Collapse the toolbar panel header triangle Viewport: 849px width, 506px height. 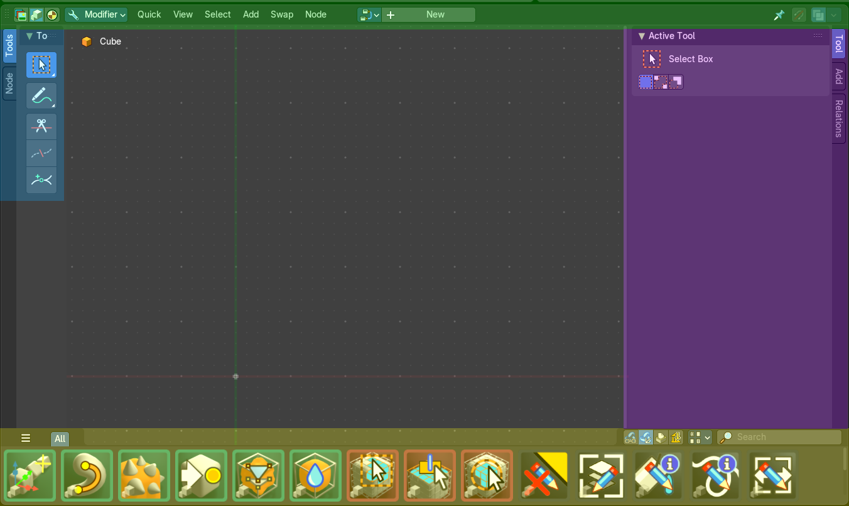click(x=29, y=36)
